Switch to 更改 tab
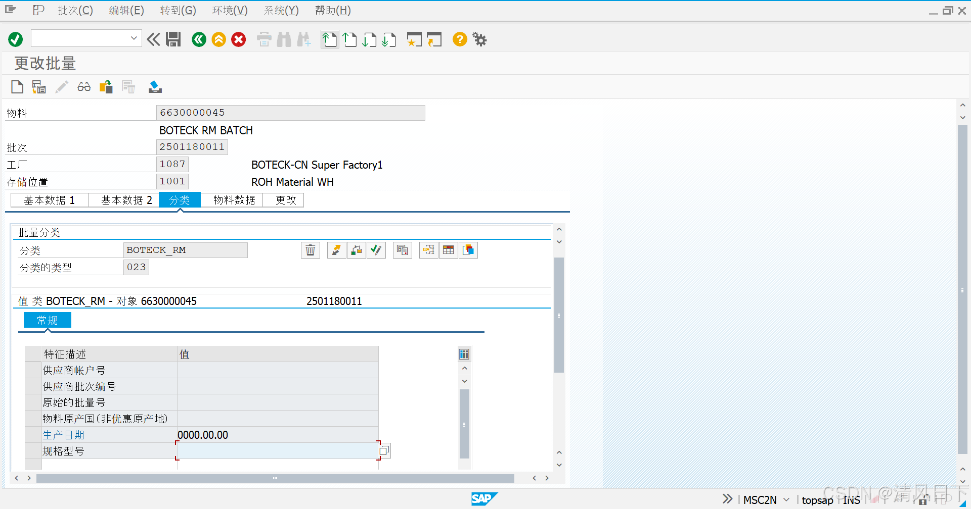Image resolution: width=971 pixels, height=509 pixels. pos(283,200)
